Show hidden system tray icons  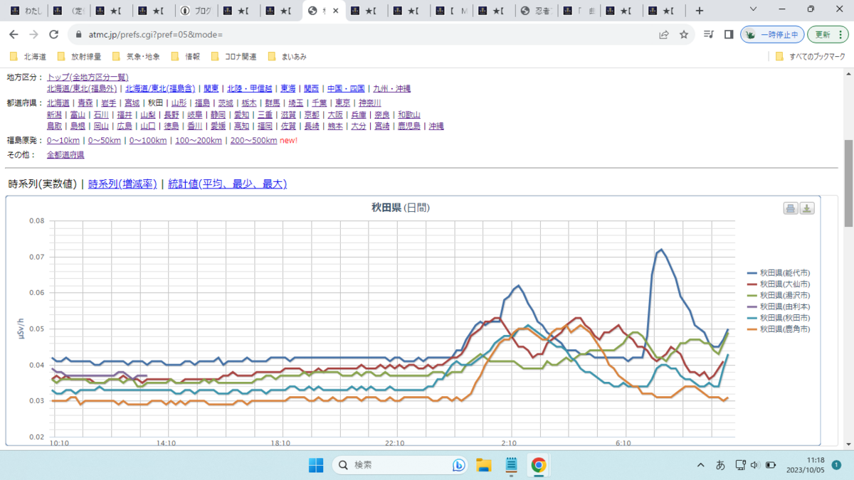click(701, 465)
